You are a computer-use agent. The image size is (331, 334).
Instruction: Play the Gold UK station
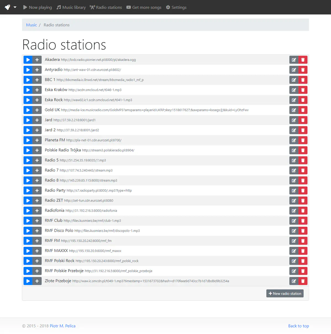pos(28,110)
